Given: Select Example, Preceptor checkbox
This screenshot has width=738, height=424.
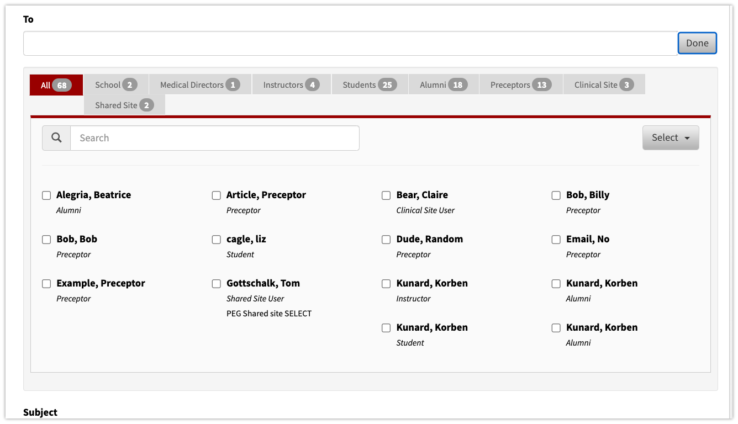Looking at the screenshot, I should 46,284.
